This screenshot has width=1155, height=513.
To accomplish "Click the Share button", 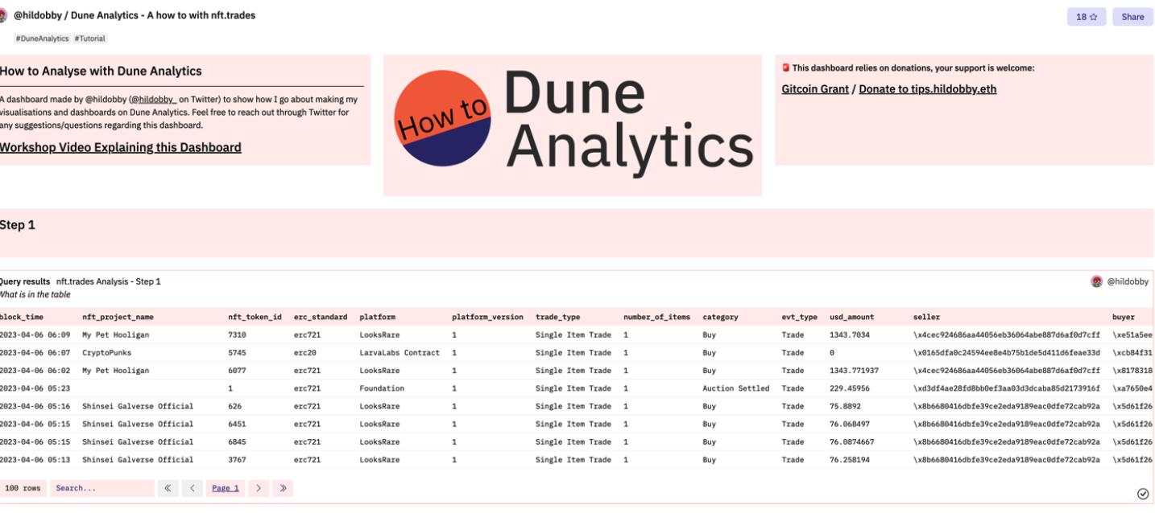I will (1132, 17).
